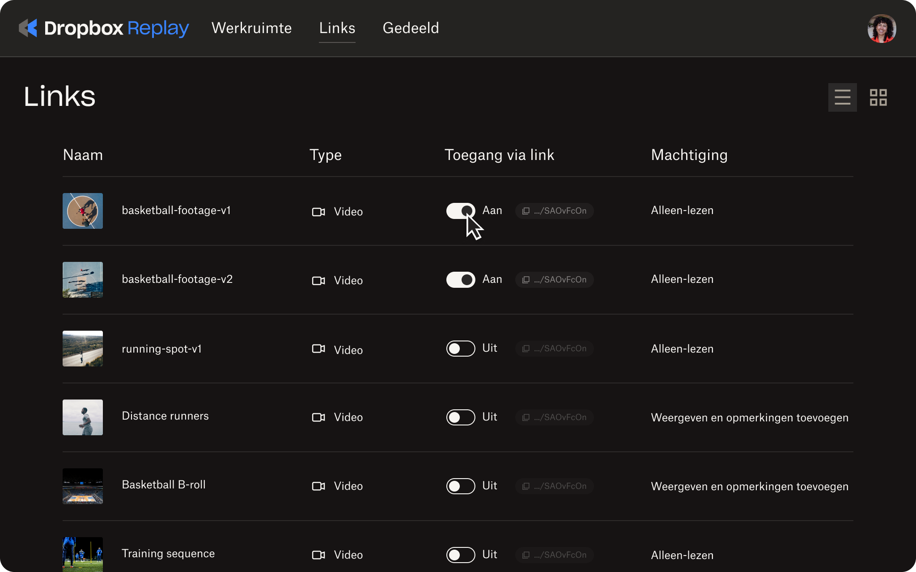Screen dimensions: 916x572
Task: Click the Aan label for basketball-footage-v2
Action: [492, 279]
